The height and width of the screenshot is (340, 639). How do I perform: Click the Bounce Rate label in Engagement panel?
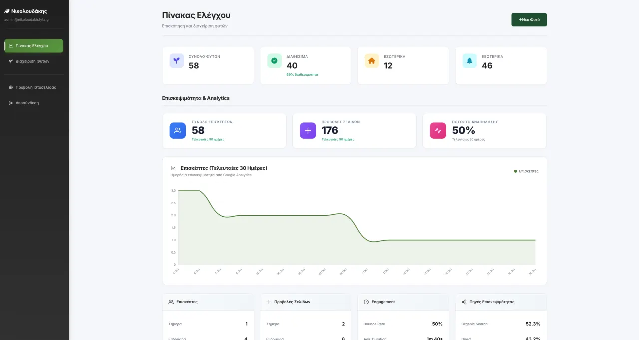374,324
